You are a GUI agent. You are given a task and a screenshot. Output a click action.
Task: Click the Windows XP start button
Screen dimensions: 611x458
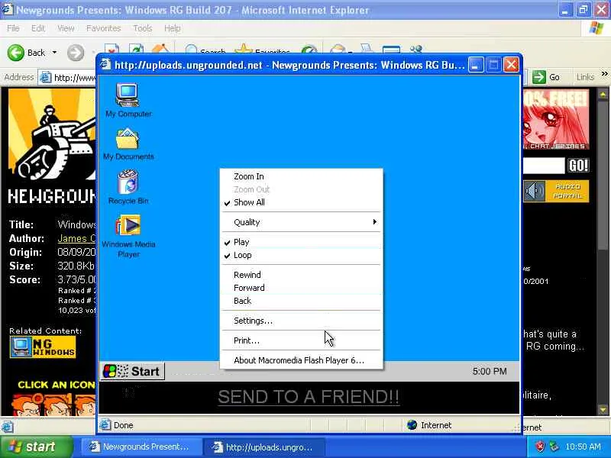pyautogui.click(x=37, y=447)
